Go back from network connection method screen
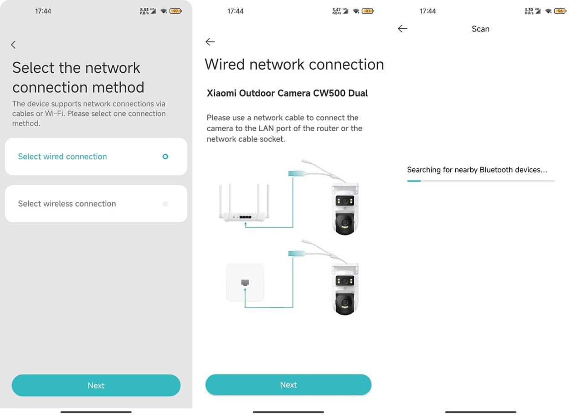This screenshot has height=416, width=577. (x=13, y=45)
